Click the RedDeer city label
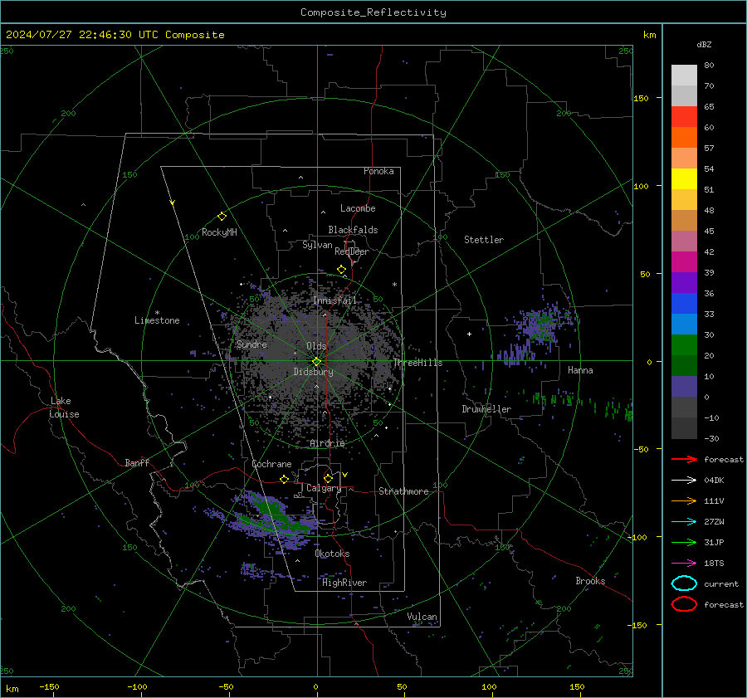Screen dimensions: 747x698 pyautogui.click(x=352, y=251)
